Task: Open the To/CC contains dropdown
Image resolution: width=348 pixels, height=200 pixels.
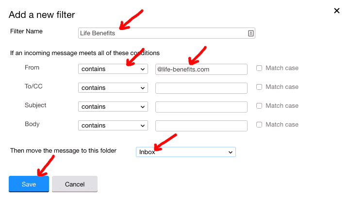Action: [x=113, y=88]
